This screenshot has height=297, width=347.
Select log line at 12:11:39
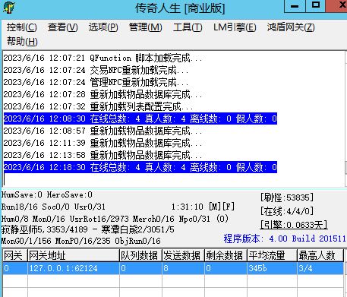[x=103, y=143]
